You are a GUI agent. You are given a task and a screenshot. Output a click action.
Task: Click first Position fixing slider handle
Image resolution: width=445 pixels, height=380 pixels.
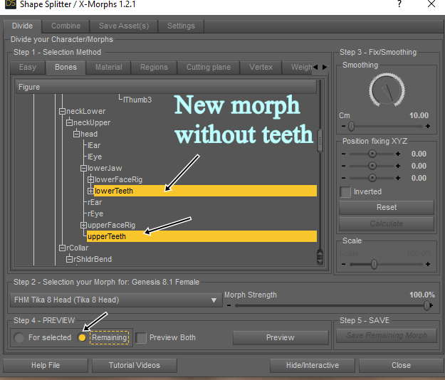372,154
